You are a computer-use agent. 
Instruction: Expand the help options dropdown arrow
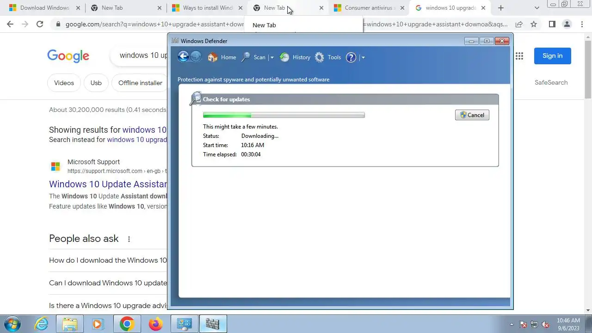pyautogui.click(x=363, y=57)
